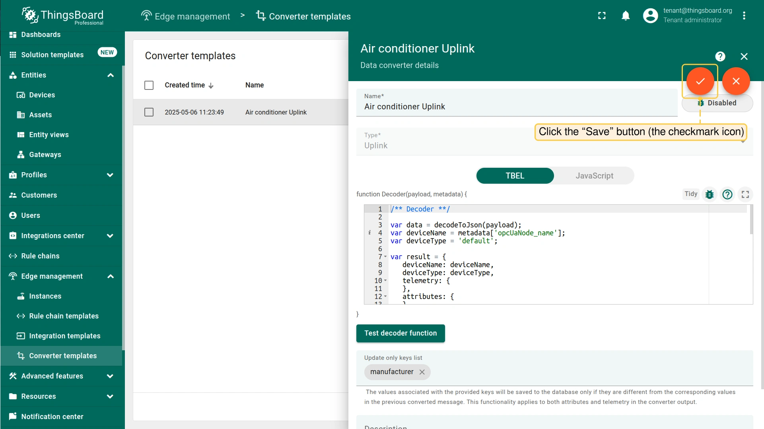Click the orange X cancel changes button
Screen dimensions: 764x429
pyautogui.click(x=736, y=81)
